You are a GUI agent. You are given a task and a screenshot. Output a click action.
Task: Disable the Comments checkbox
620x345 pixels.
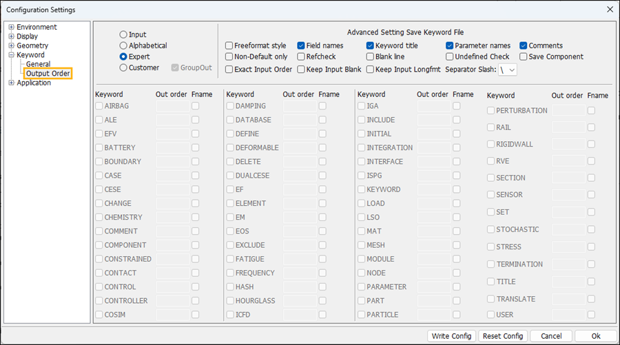click(524, 46)
